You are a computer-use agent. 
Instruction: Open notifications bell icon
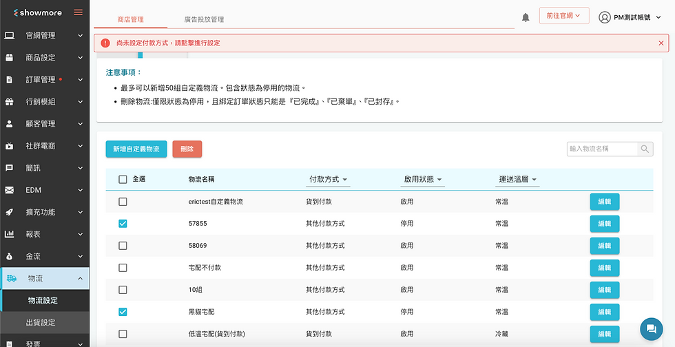click(526, 18)
